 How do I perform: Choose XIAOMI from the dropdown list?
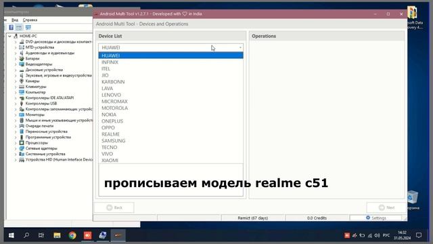(x=170, y=161)
